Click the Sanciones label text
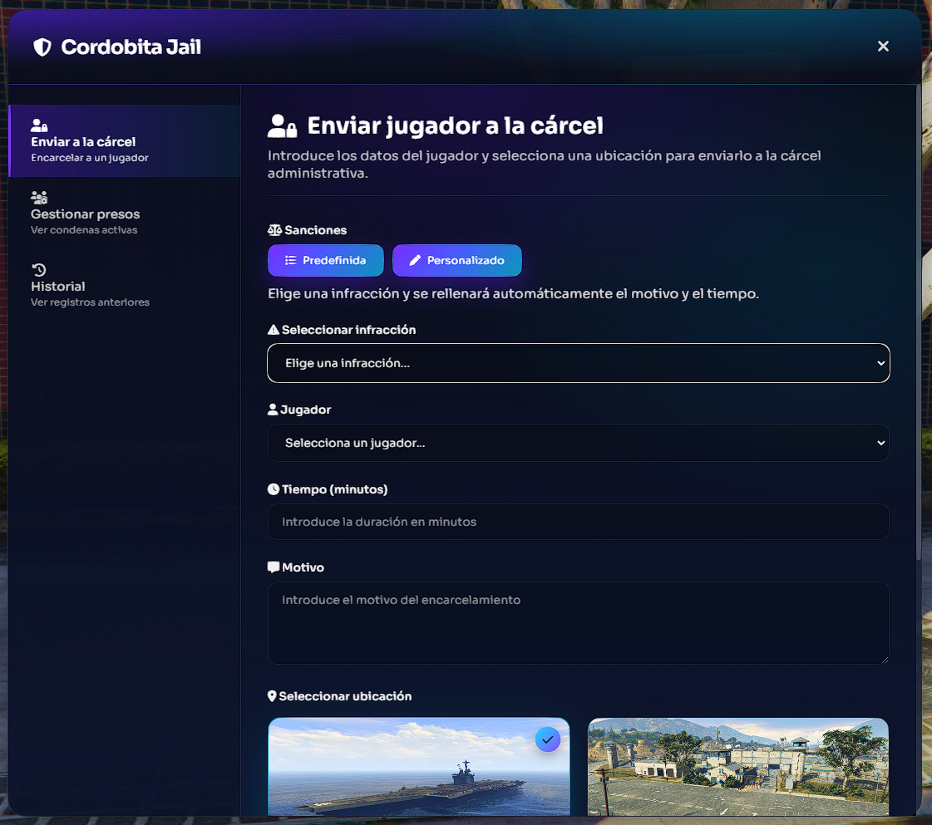Screen dimensions: 932x825 click(316, 230)
